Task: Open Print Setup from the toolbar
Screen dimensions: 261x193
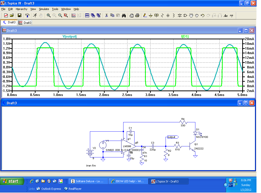Action: coord(132,16)
